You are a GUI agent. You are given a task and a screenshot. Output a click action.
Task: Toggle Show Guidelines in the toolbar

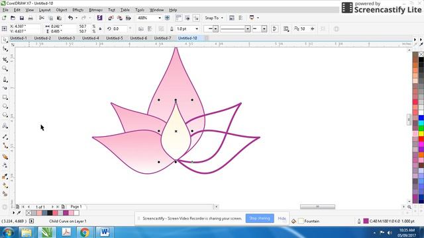click(x=196, y=18)
